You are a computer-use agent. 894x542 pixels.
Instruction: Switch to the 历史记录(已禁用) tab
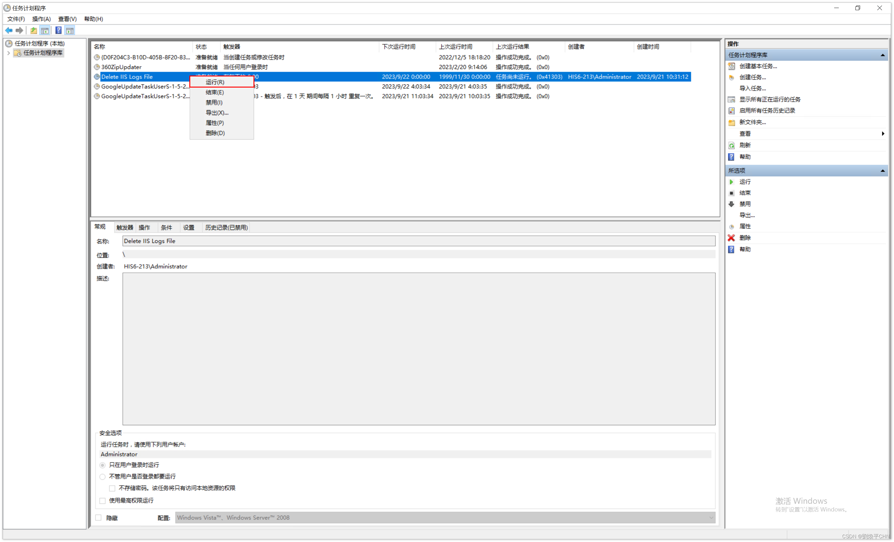point(226,228)
